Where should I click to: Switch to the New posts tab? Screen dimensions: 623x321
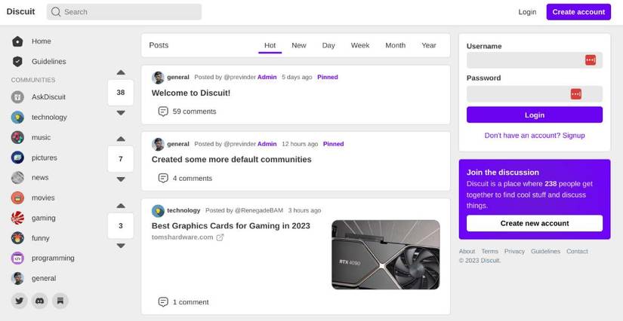pyautogui.click(x=299, y=45)
